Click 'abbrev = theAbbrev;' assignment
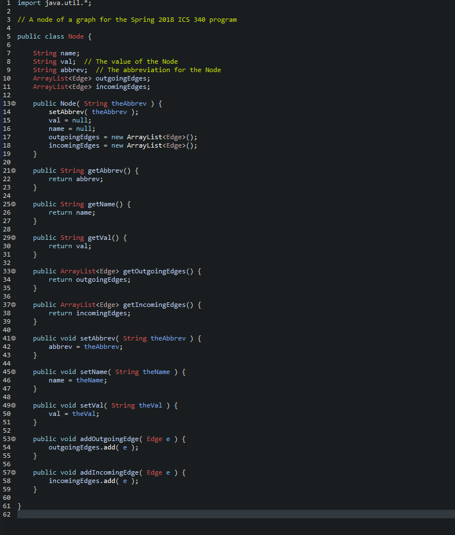Screen dimensions: 455x535 click(86, 347)
